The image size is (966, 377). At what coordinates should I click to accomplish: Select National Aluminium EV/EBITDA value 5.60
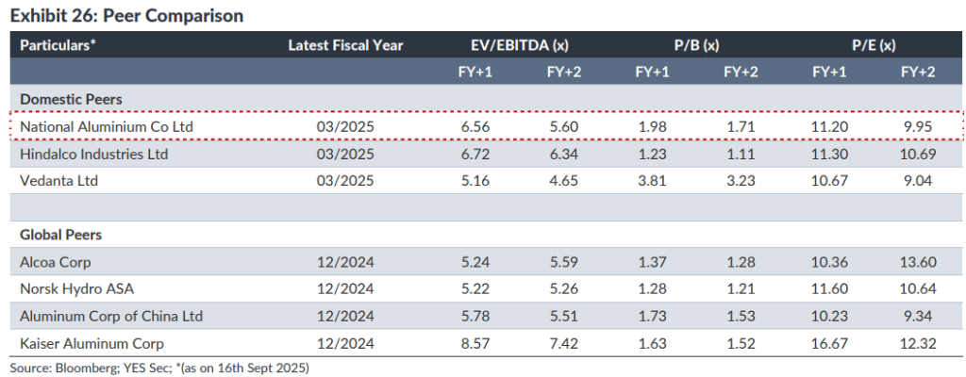pyautogui.click(x=564, y=127)
